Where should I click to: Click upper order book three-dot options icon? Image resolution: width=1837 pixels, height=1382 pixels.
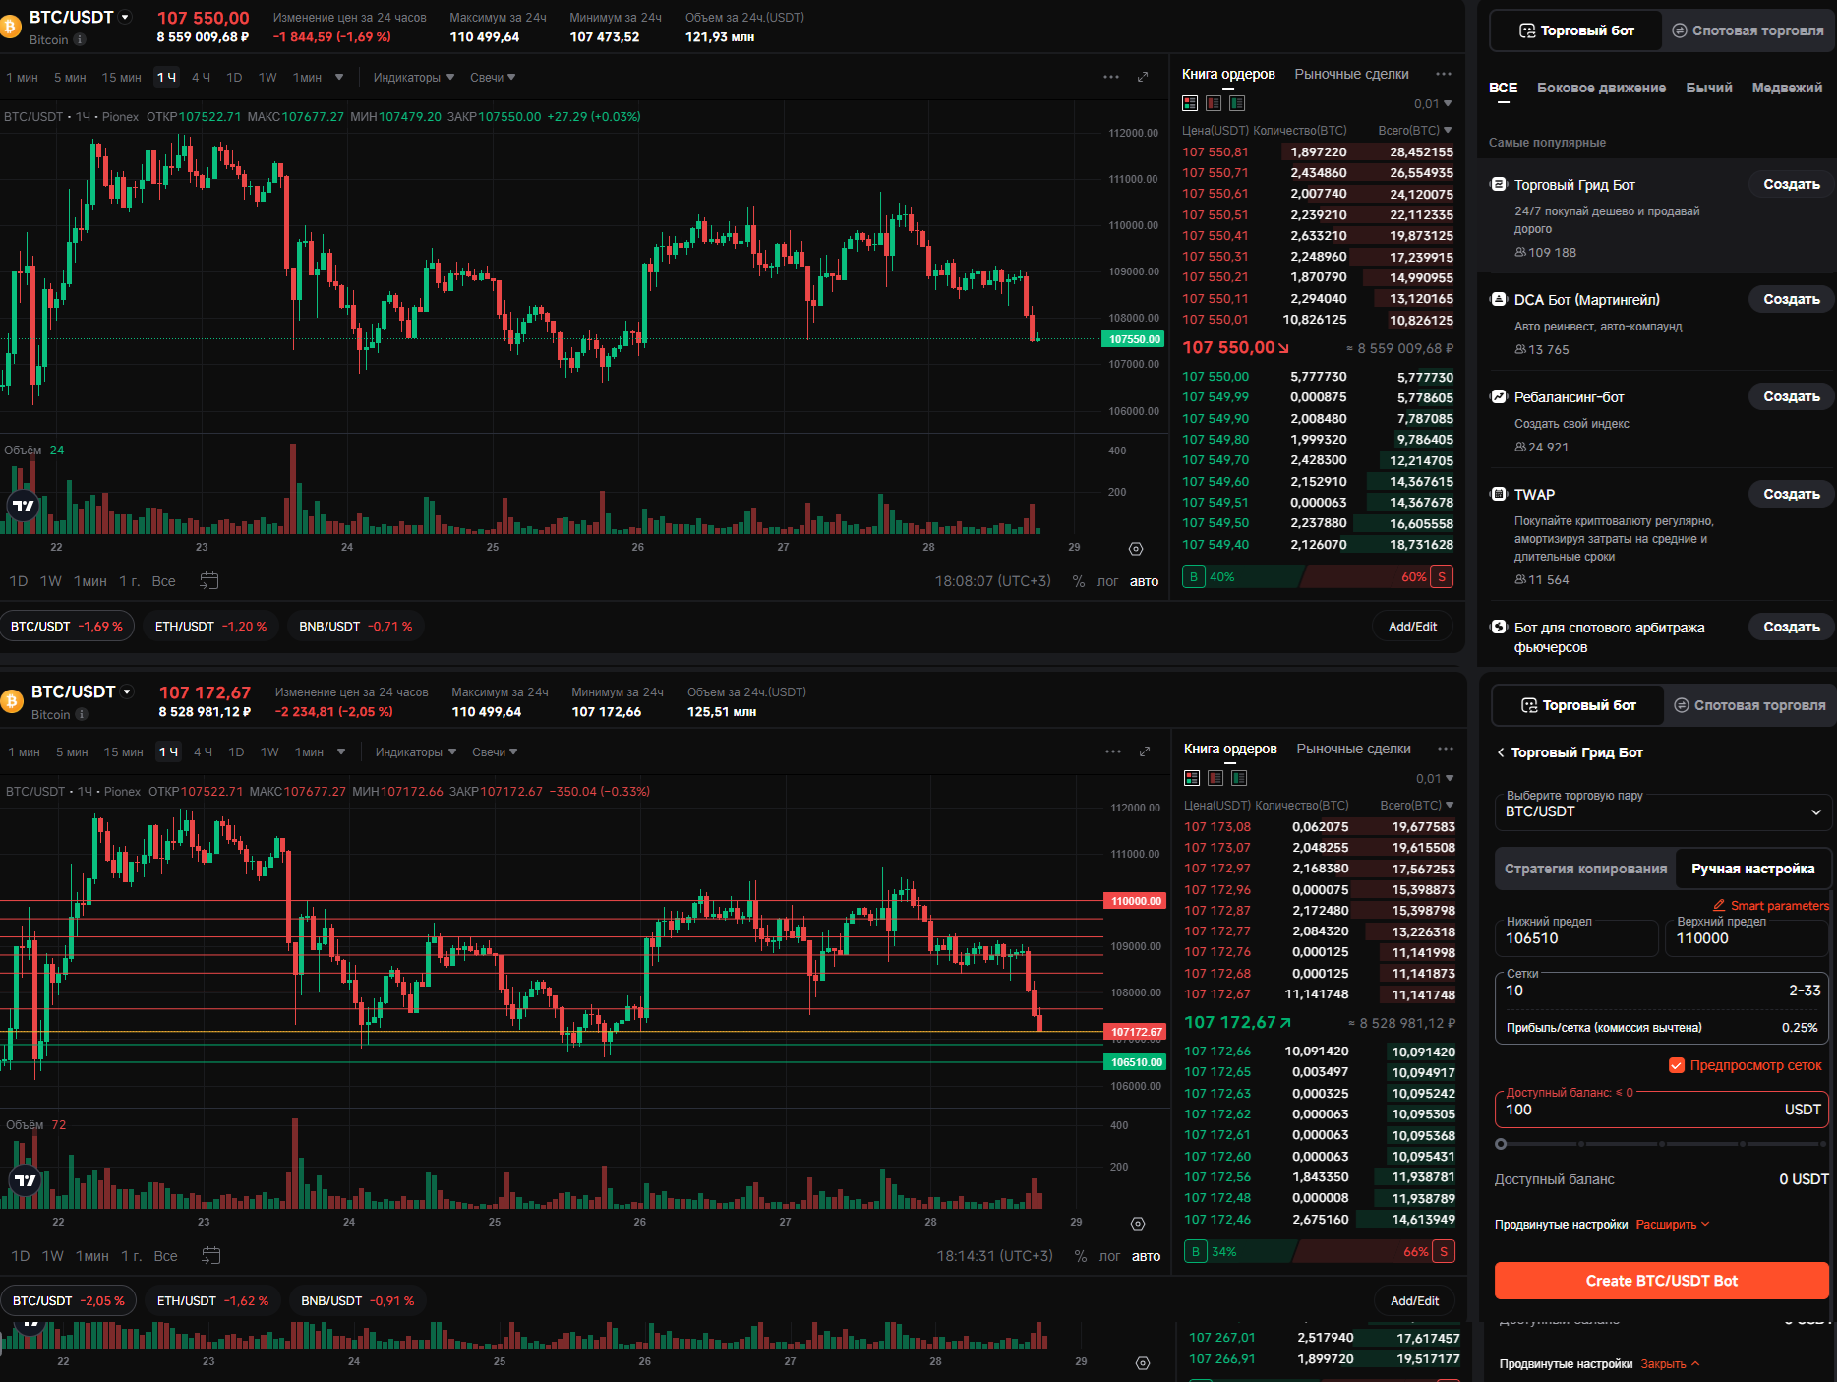1444,74
